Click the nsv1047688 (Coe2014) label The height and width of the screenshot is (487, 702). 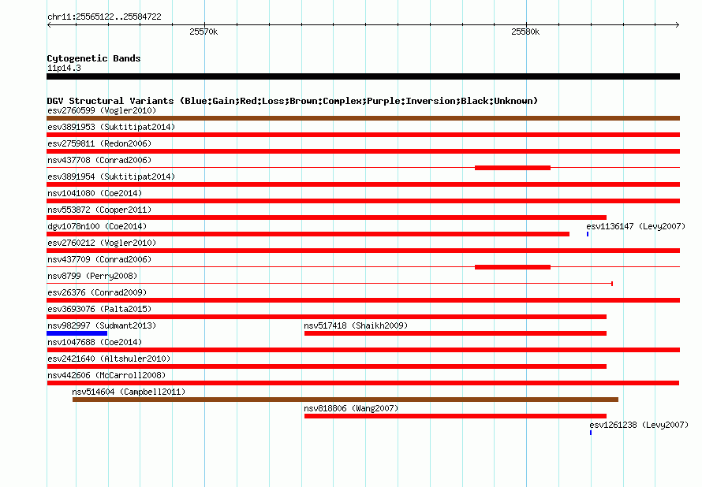click(x=95, y=342)
